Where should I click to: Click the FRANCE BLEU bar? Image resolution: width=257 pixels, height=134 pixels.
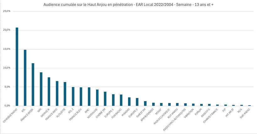pos(81,96)
